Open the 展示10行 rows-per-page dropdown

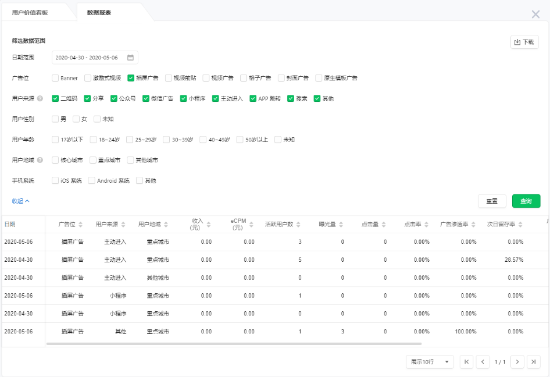point(429,361)
